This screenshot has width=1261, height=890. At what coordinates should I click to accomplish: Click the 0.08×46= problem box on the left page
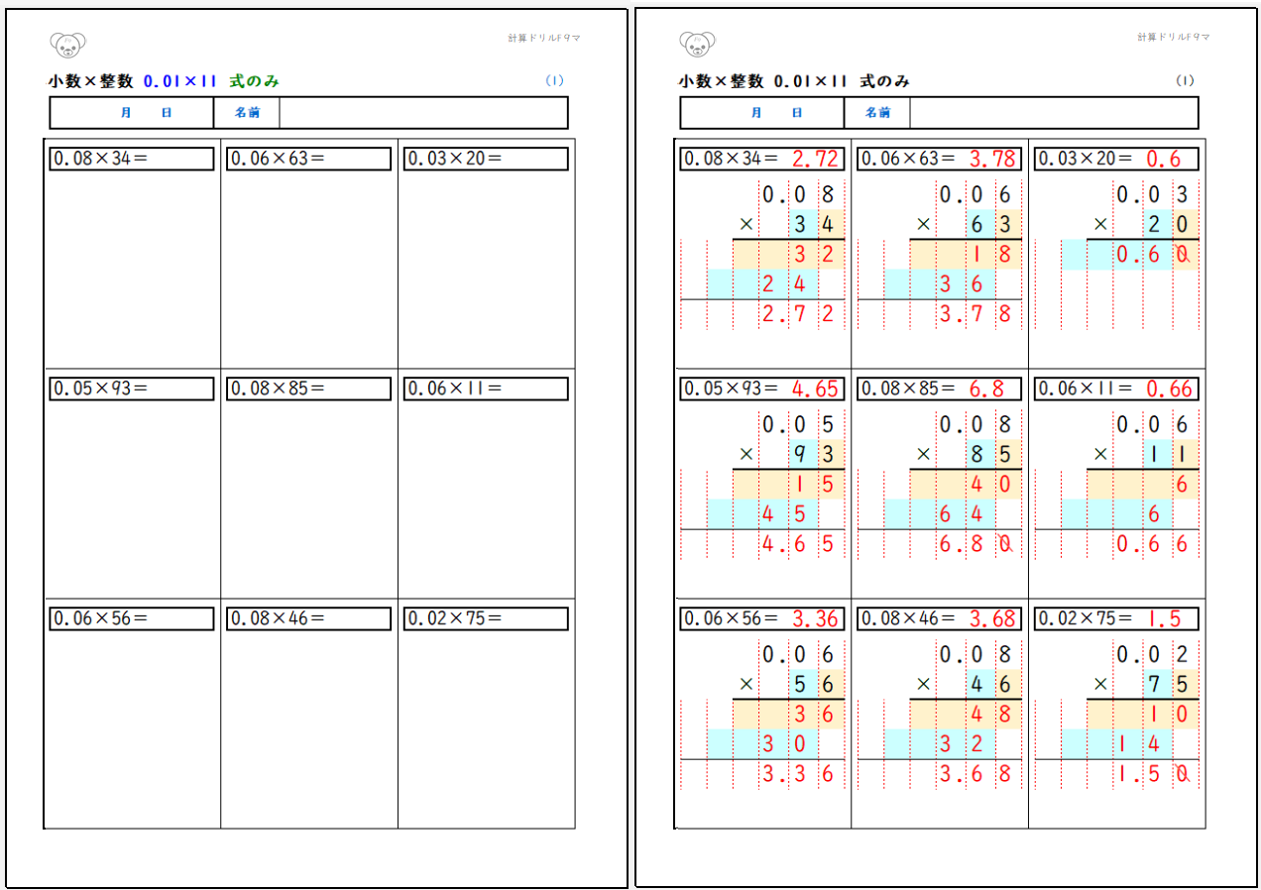(x=308, y=618)
